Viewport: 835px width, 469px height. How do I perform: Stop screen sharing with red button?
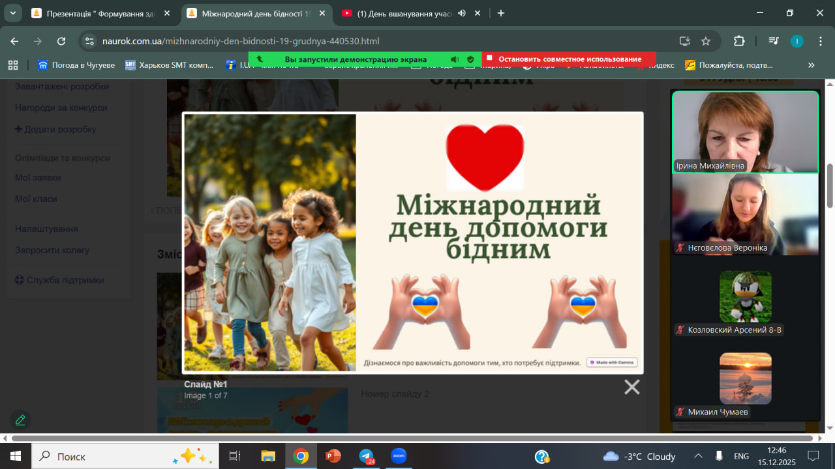coord(569,59)
